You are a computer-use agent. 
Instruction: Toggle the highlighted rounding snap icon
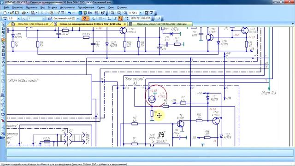pyautogui.click(x=120, y=18)
